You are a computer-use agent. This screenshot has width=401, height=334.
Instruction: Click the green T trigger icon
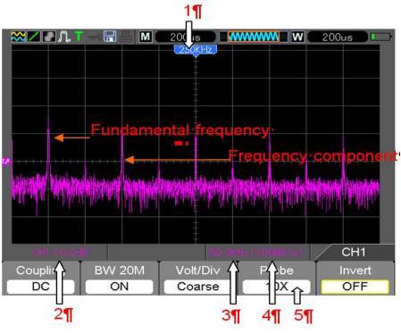pyautogui.click(x=79, y=37)
